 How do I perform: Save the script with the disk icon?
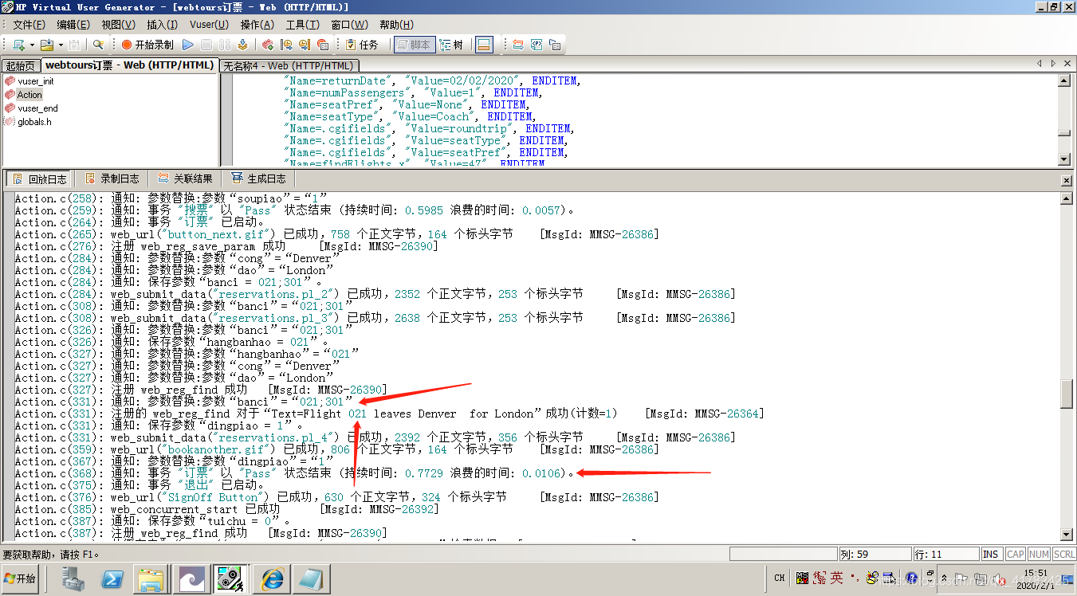point(74,45)
